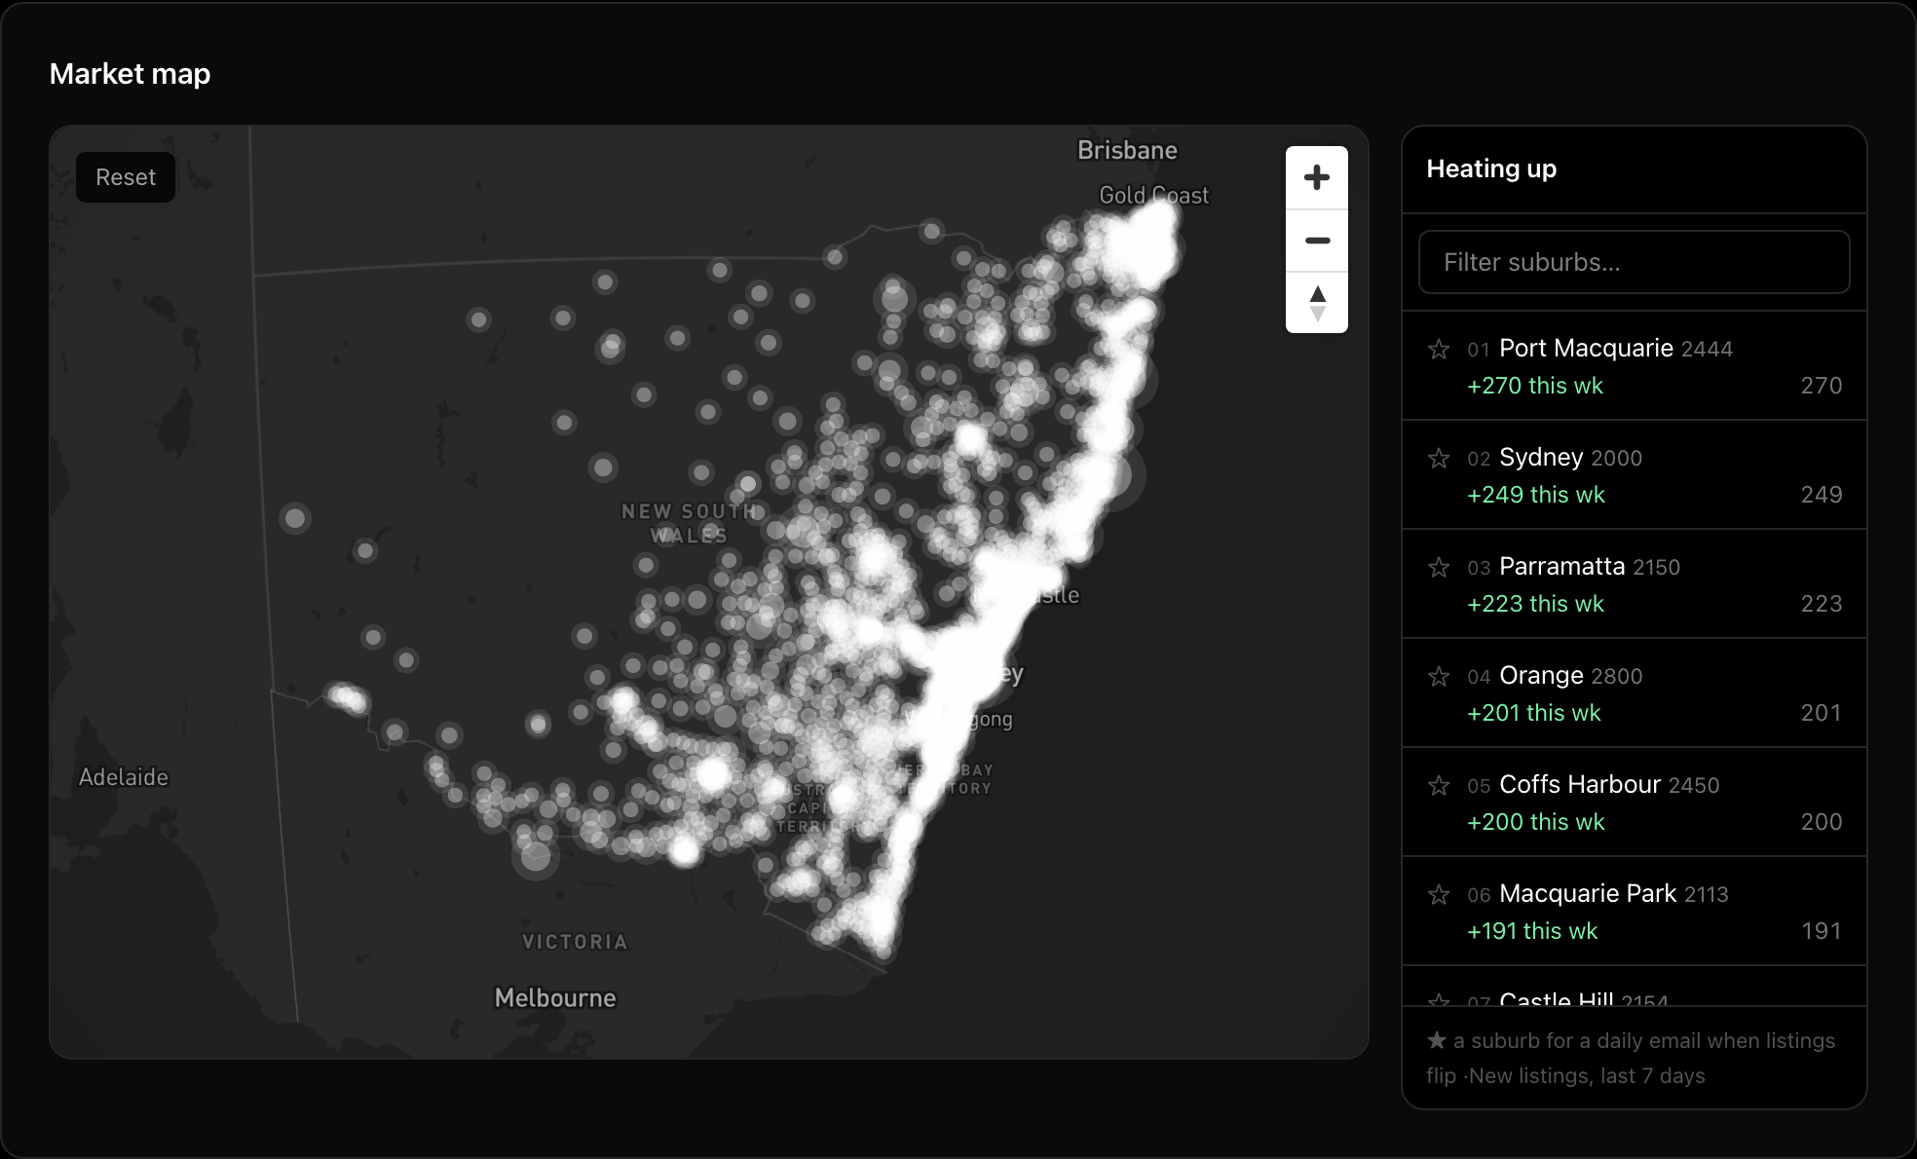Zoom in on the market map
The height and width of the screenshot is (1159, 1917).
click(x=1317, y=177)
